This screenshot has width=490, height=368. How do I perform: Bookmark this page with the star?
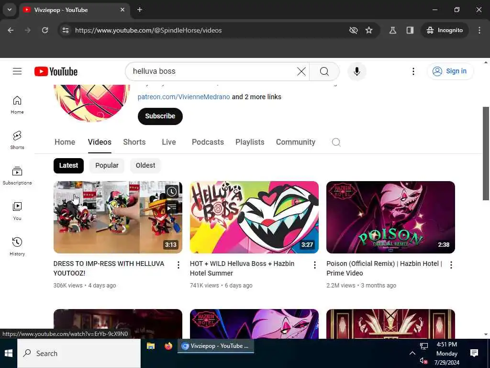tap(369, 30)
